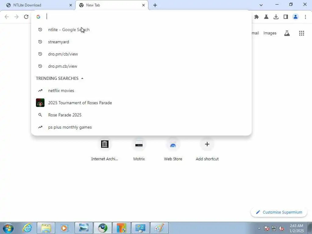Screen dimensions: 312x234
Task: Go back to previous page
Action: (7, 17)
